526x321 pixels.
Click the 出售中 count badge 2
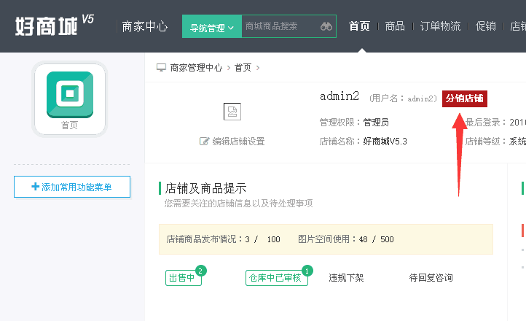point(200,271)
